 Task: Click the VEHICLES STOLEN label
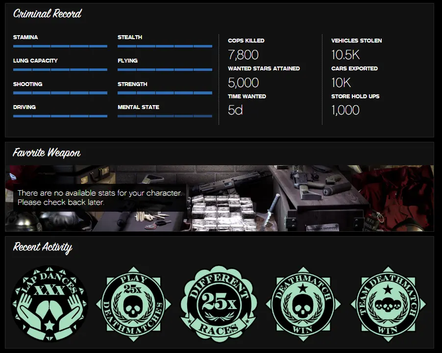tap(357, 41)
